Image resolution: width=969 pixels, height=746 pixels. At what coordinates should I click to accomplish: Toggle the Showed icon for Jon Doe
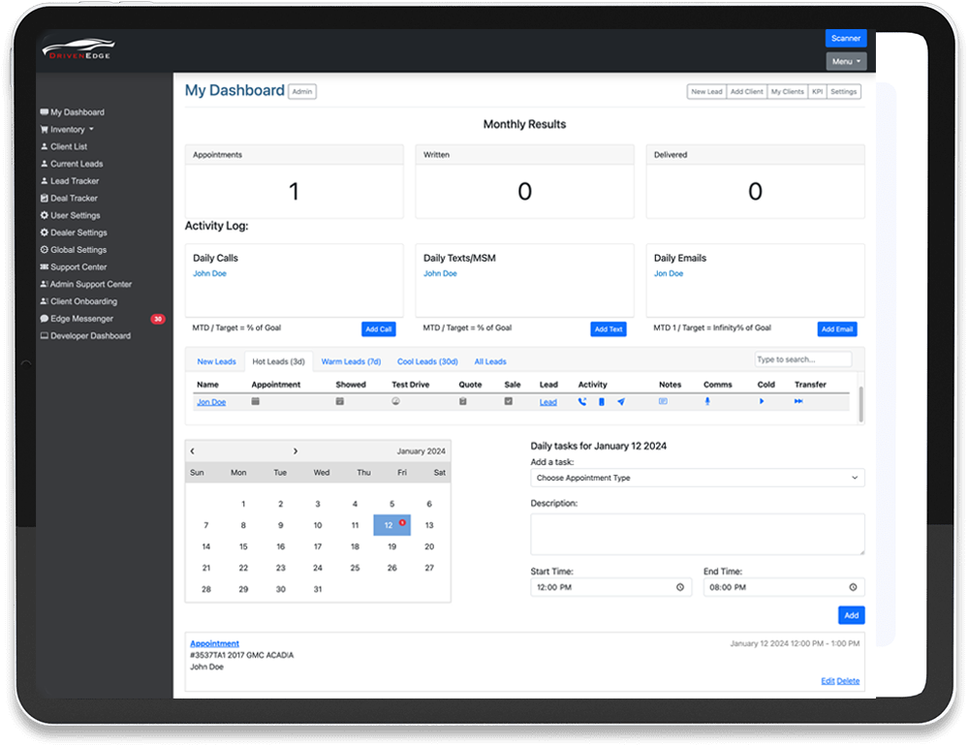click(x=340, y=401)
